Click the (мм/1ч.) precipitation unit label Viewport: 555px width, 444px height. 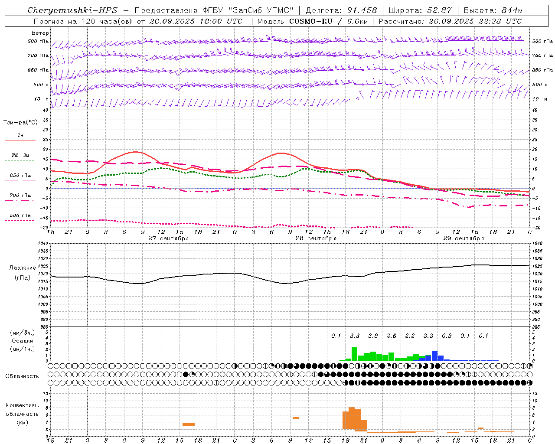(22, 349)
